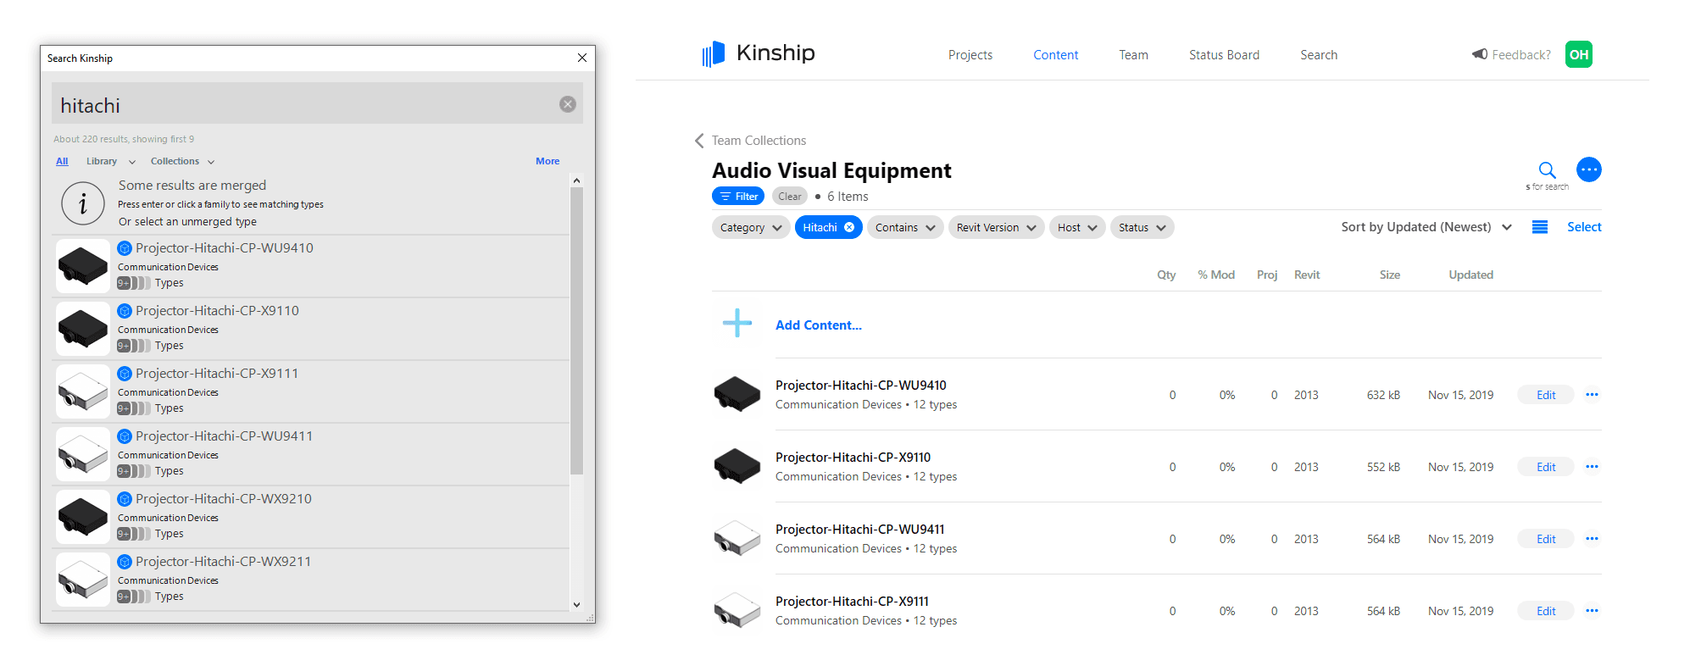Close the Search Kinship window

pos(582,58)
